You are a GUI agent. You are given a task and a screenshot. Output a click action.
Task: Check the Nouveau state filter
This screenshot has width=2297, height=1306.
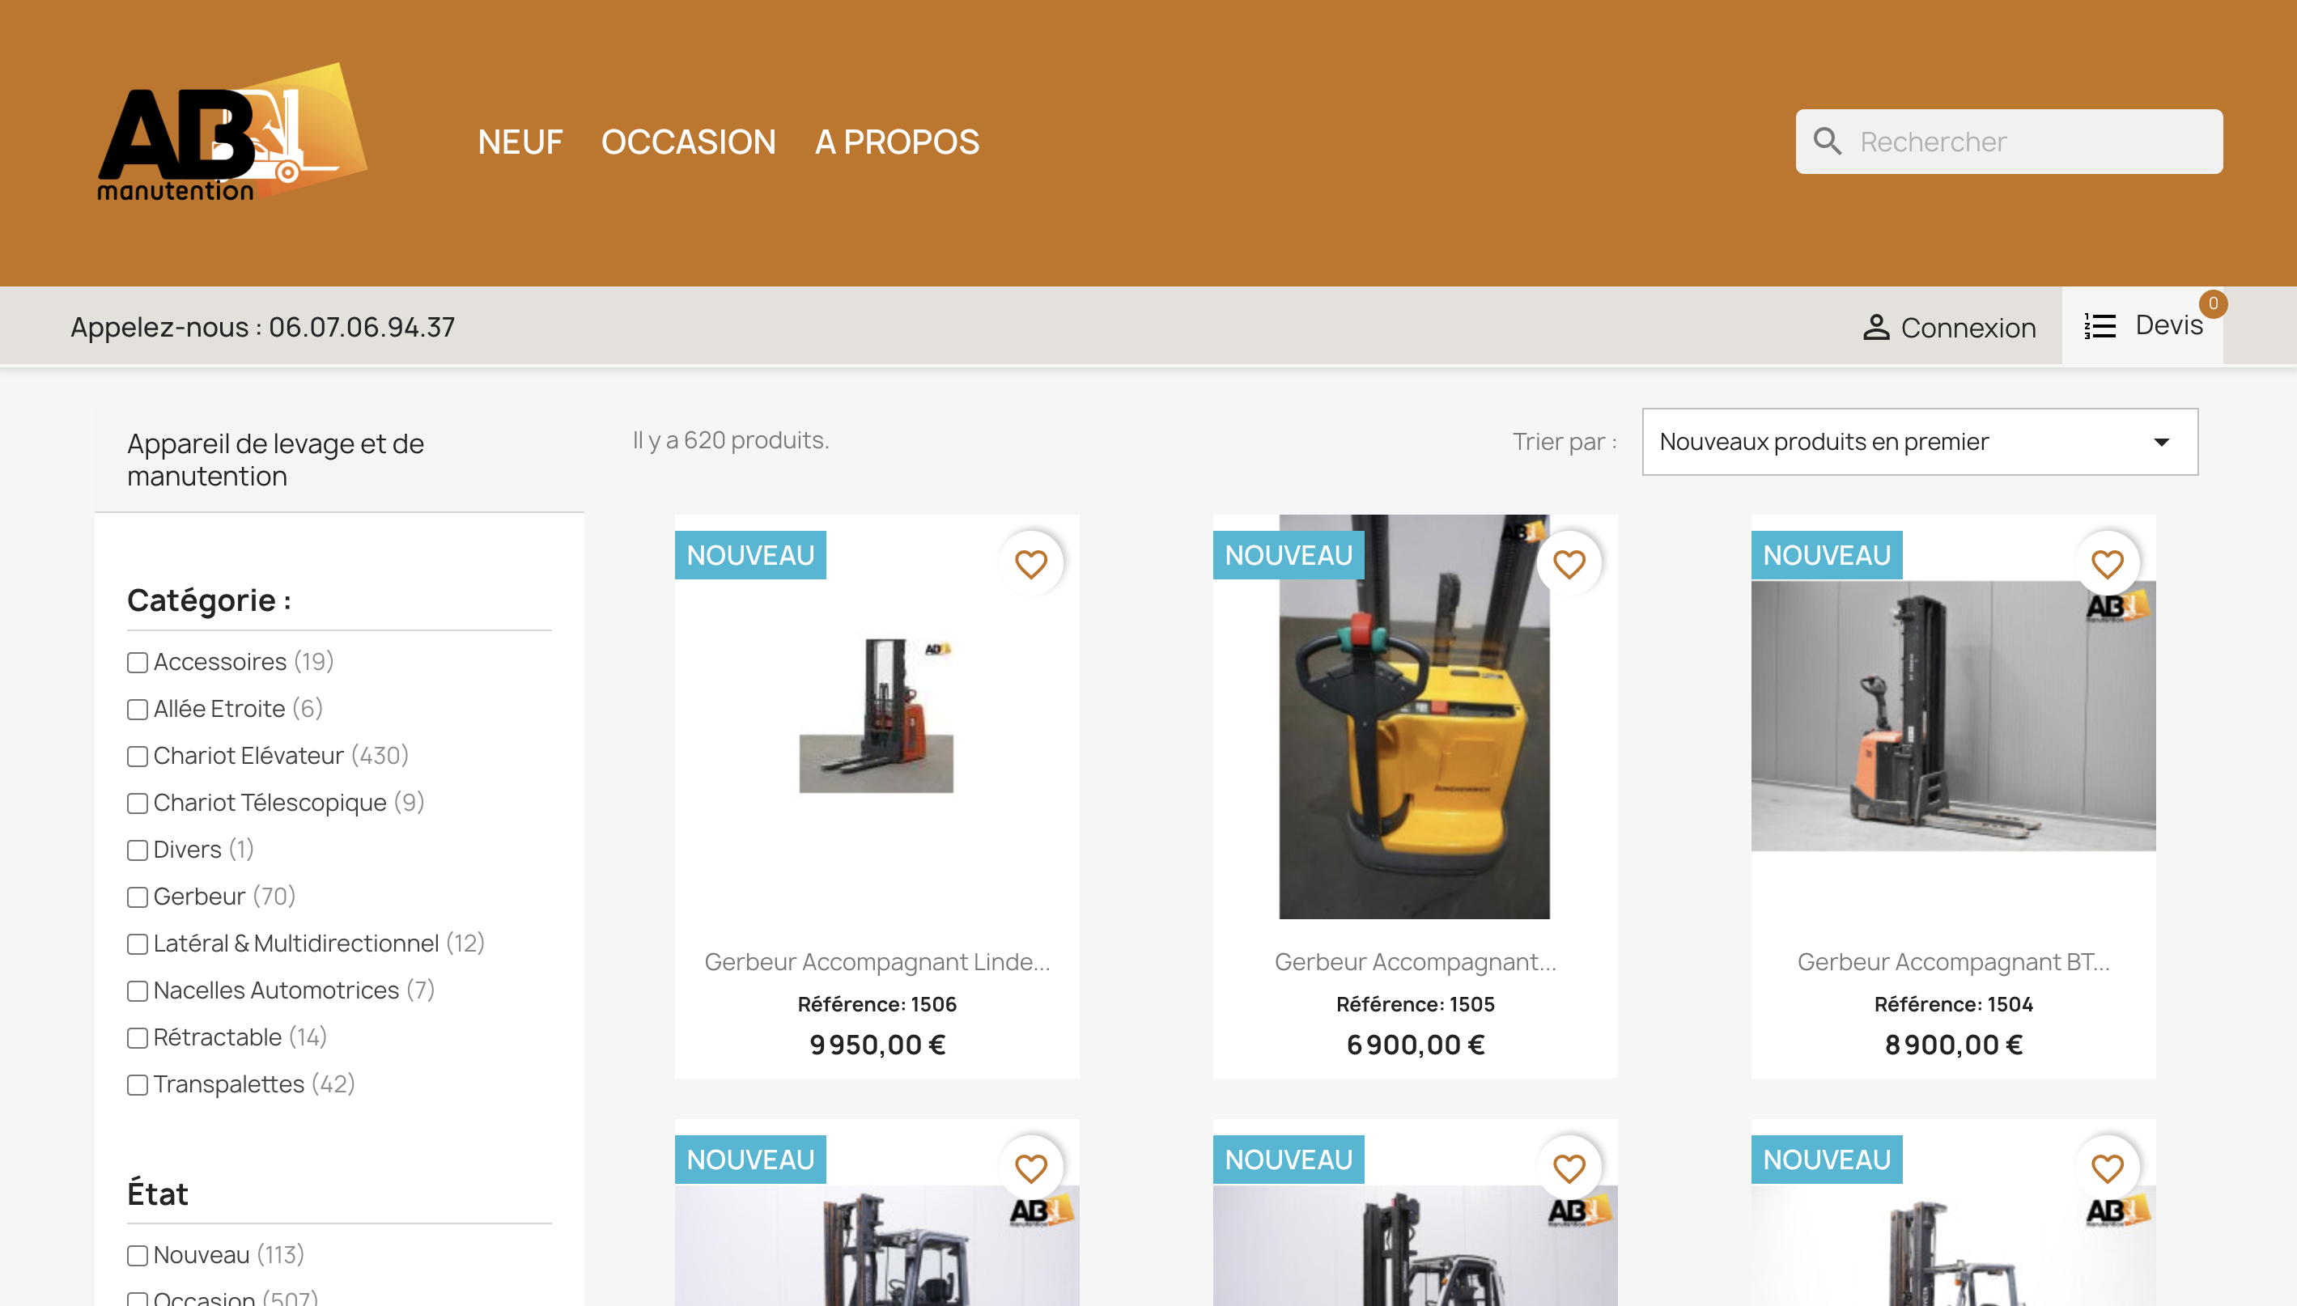coord(138,1255)
